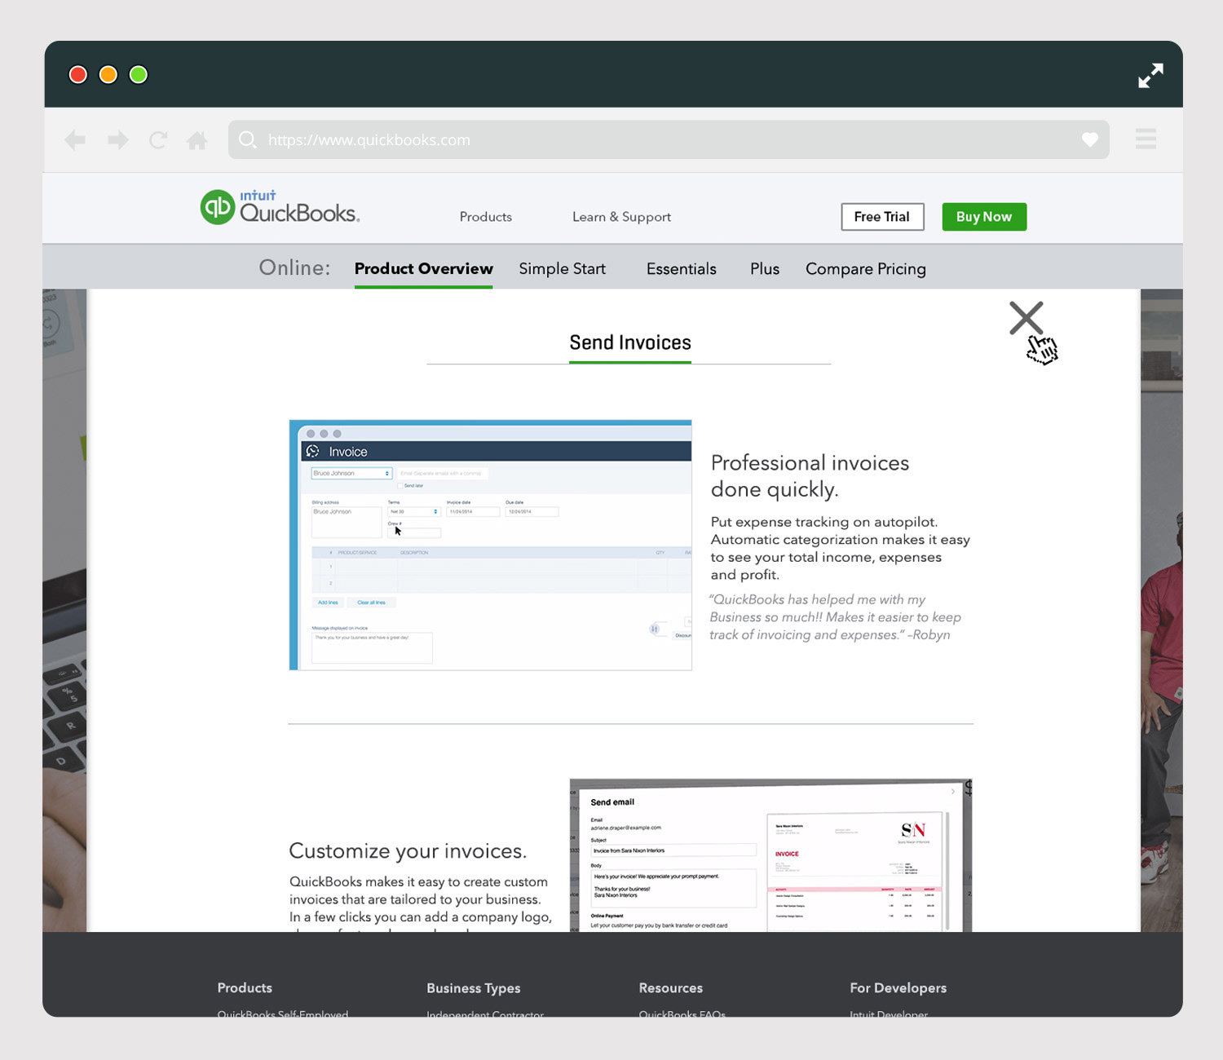This screenshot has width=1223, height=1060.
Task: Expand the window with the fullscreen arrows icon
Action: coord(1150,76)
